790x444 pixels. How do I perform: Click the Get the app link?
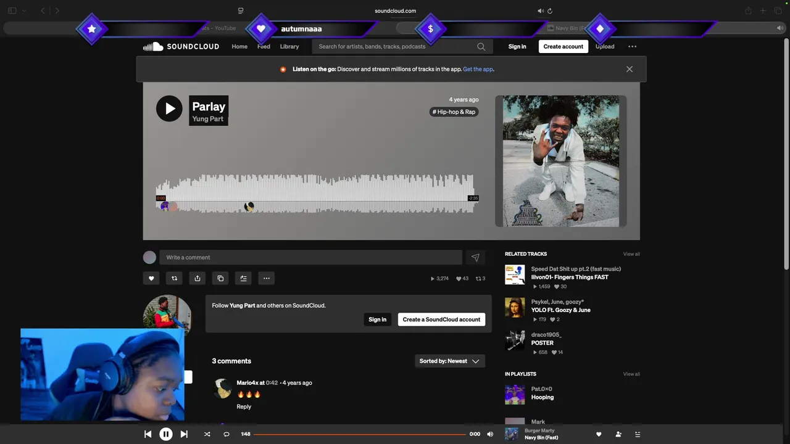(478, 69)
